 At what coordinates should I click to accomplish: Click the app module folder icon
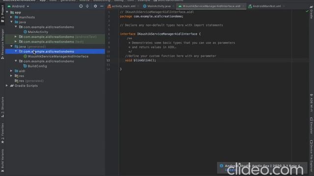point(12,12)
